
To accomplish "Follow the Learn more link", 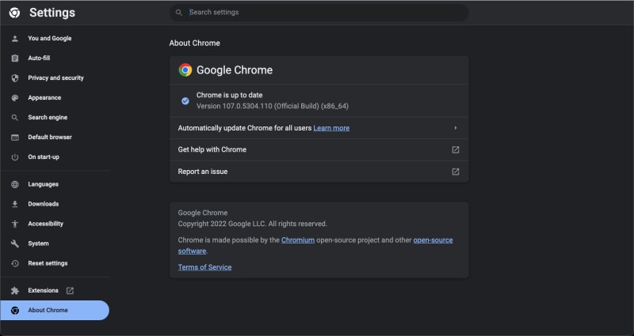I will pos(331,128).
